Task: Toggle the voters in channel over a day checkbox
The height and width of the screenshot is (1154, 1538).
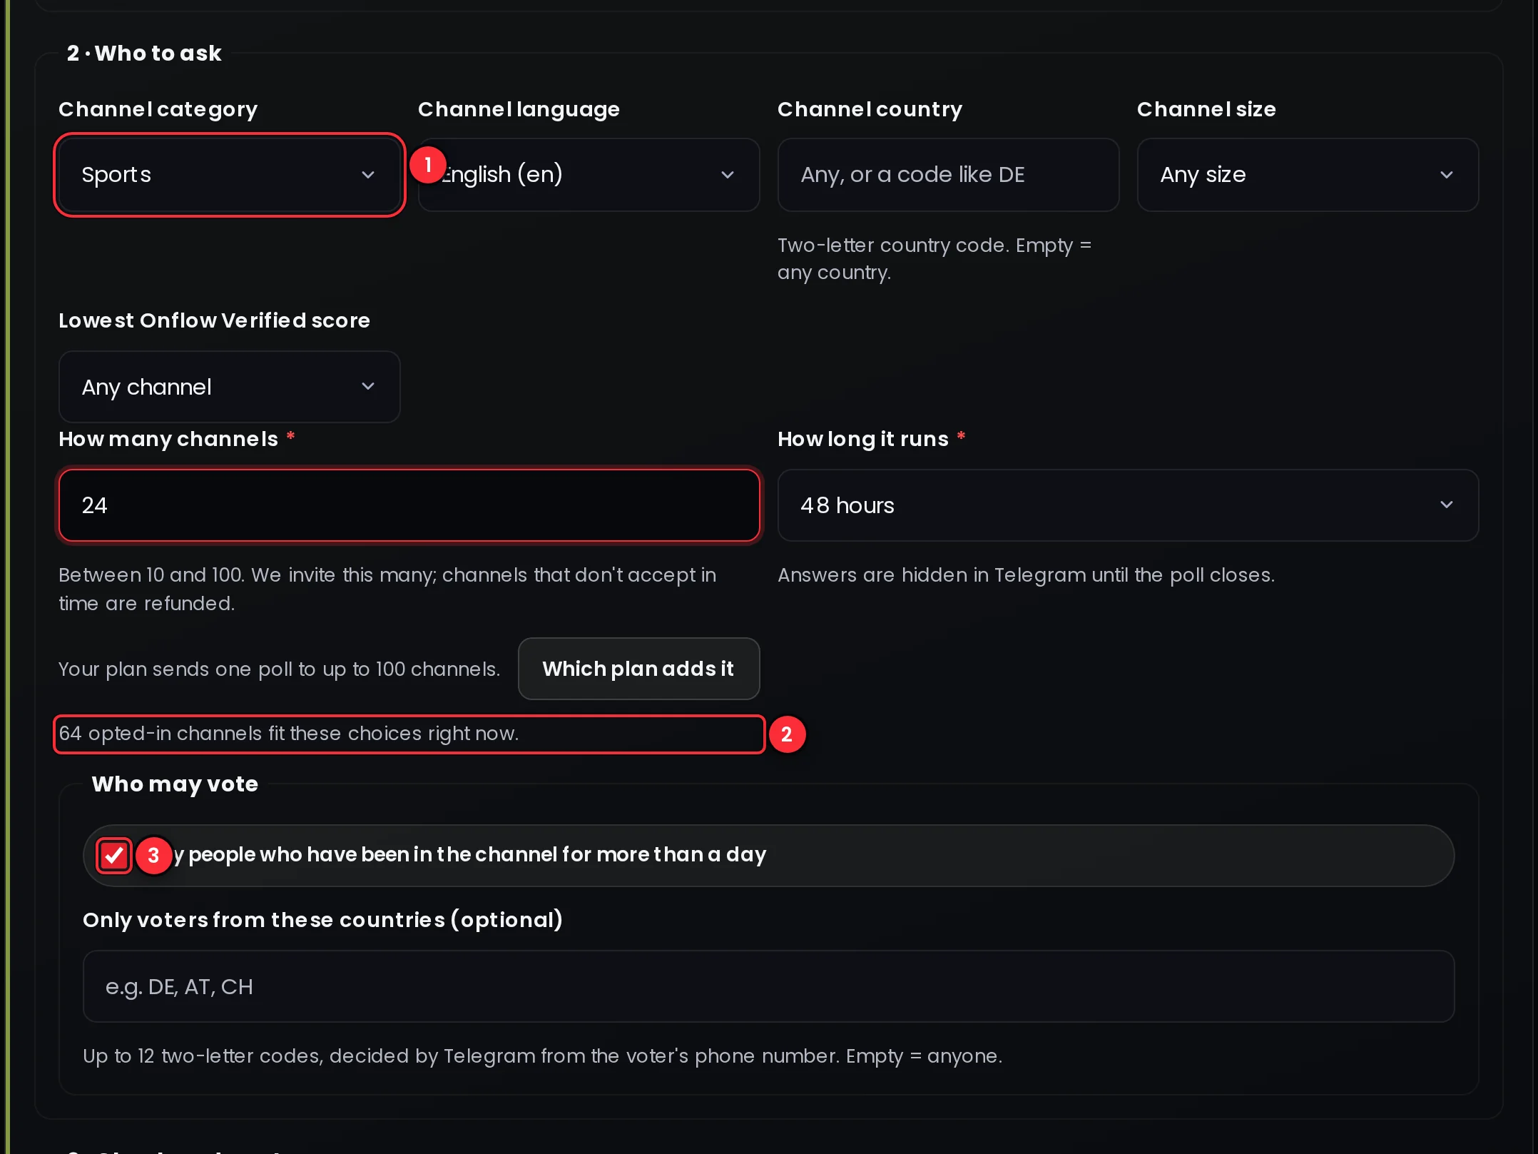Action: pos(114,855)
